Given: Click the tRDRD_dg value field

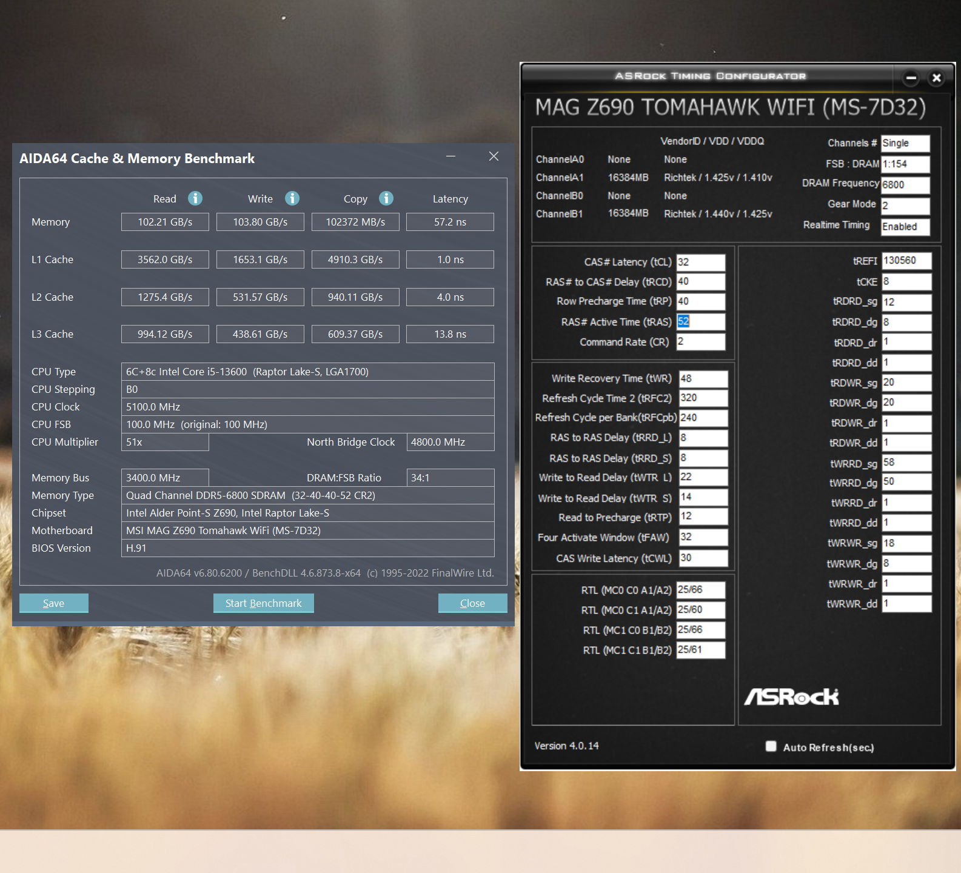Looking at the screenshot, I should 906,323.
